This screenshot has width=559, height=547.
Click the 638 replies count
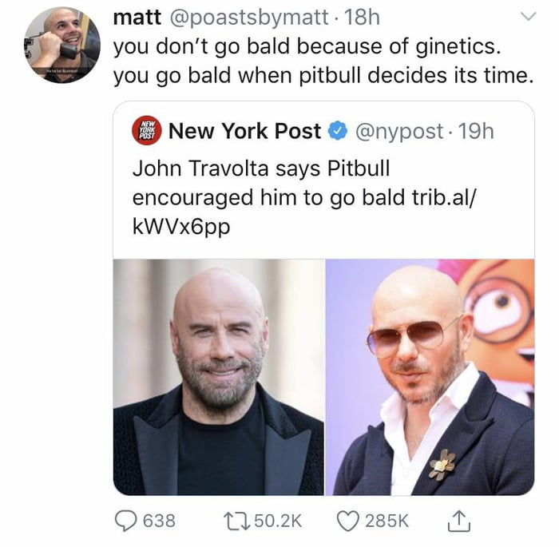tap(159, 521)
